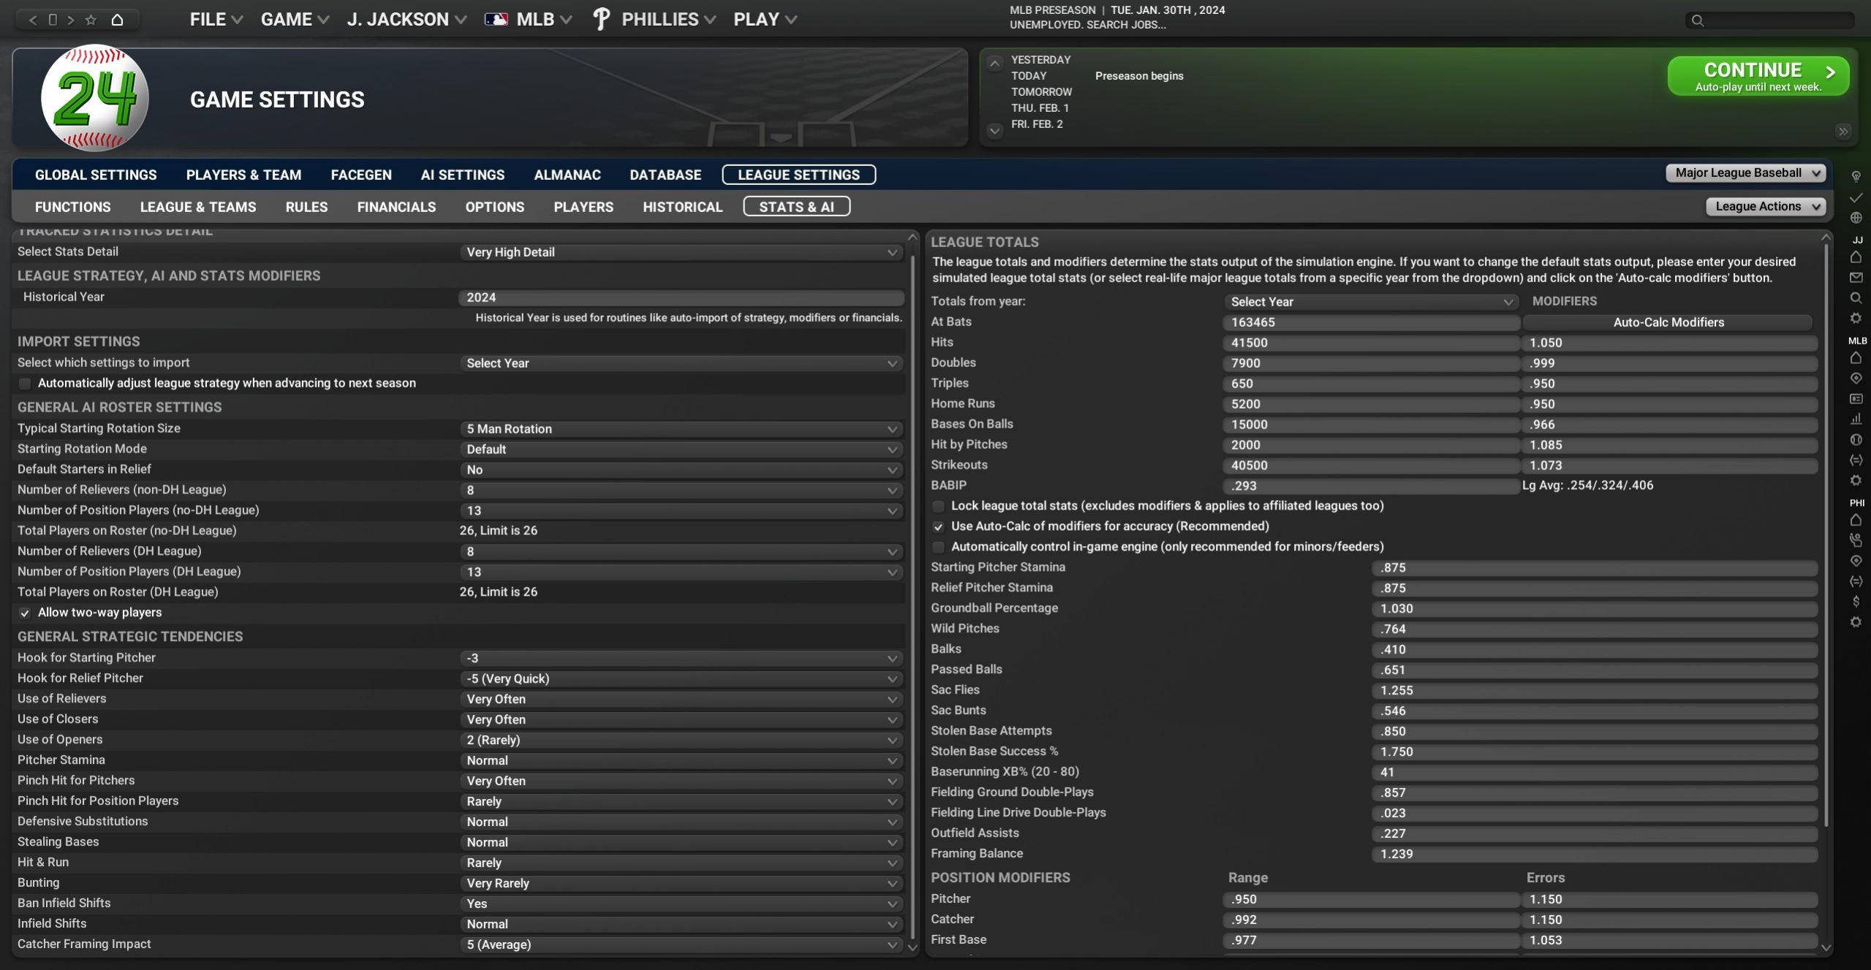
Task: Click the bar chart statistics icon
Action: pos(1856,419)
